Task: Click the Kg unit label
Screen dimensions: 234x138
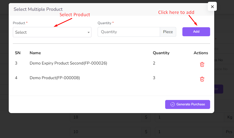Action: point(229,117)
